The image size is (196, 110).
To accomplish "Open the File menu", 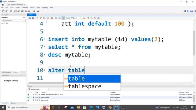I will (2, 8).
